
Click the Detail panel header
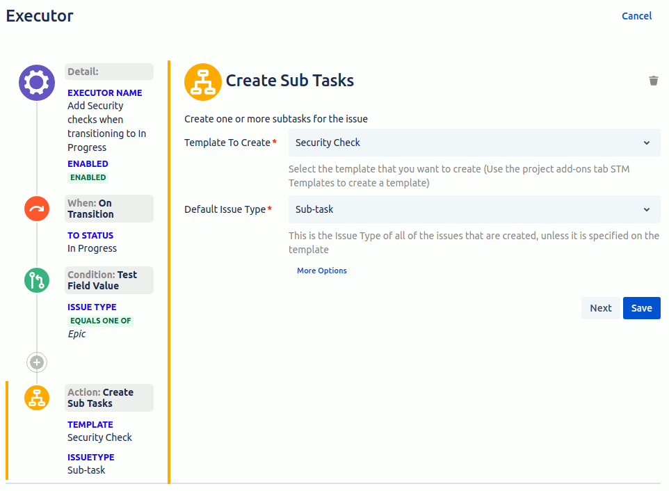(108, 71)
